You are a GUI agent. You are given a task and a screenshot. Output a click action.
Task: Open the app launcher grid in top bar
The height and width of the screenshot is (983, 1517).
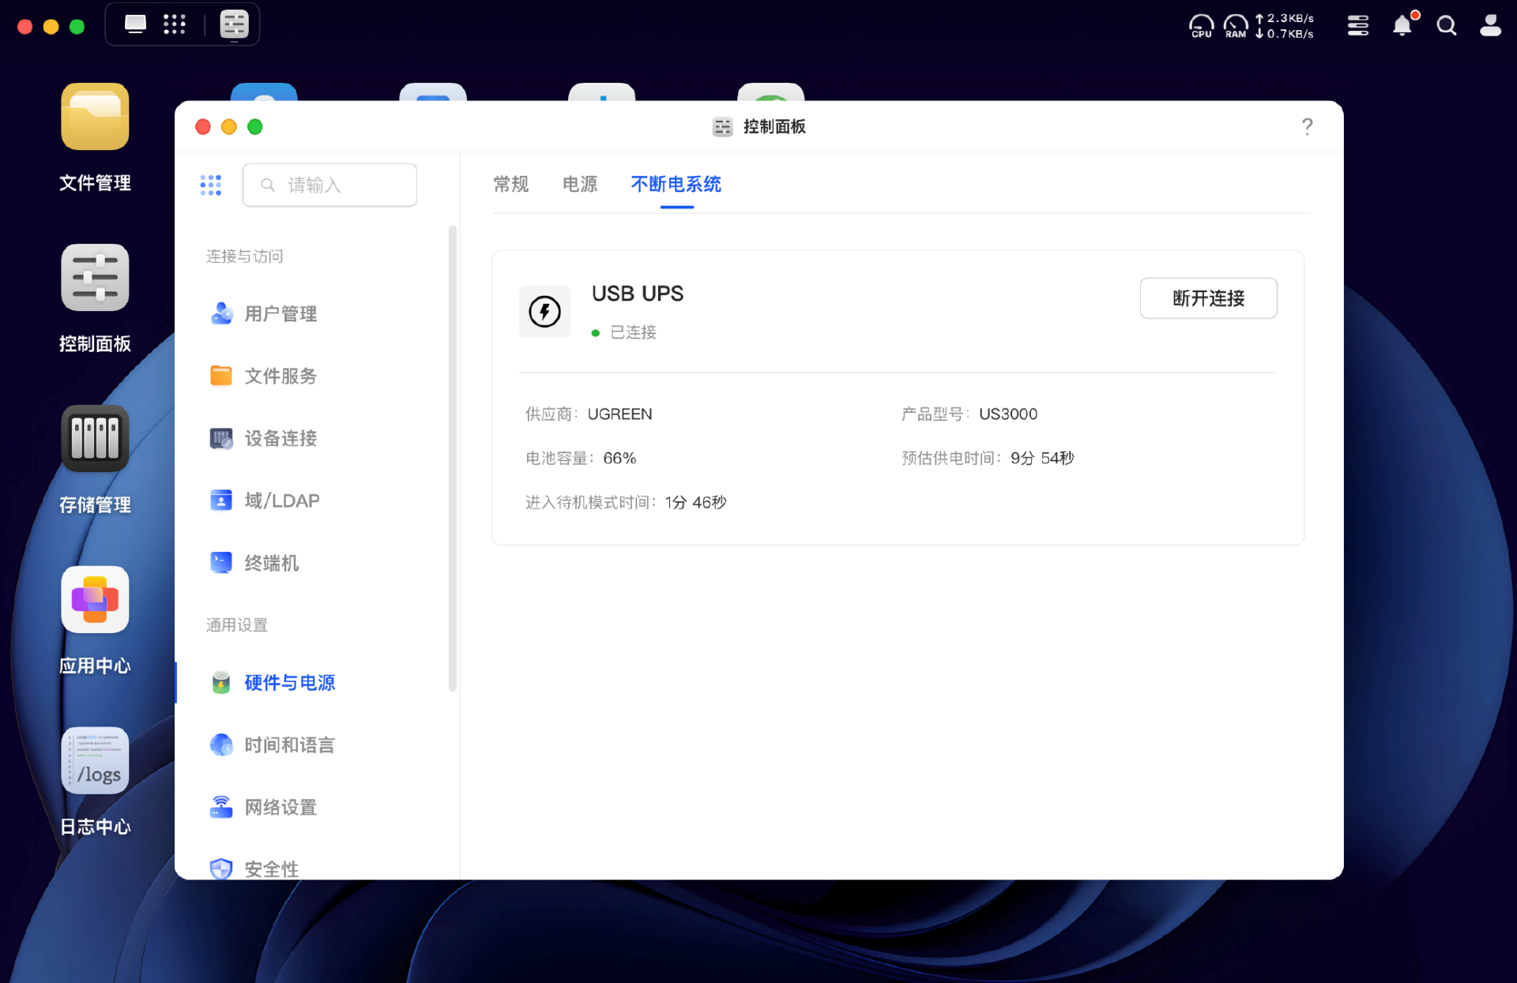(x=175, y=24)
